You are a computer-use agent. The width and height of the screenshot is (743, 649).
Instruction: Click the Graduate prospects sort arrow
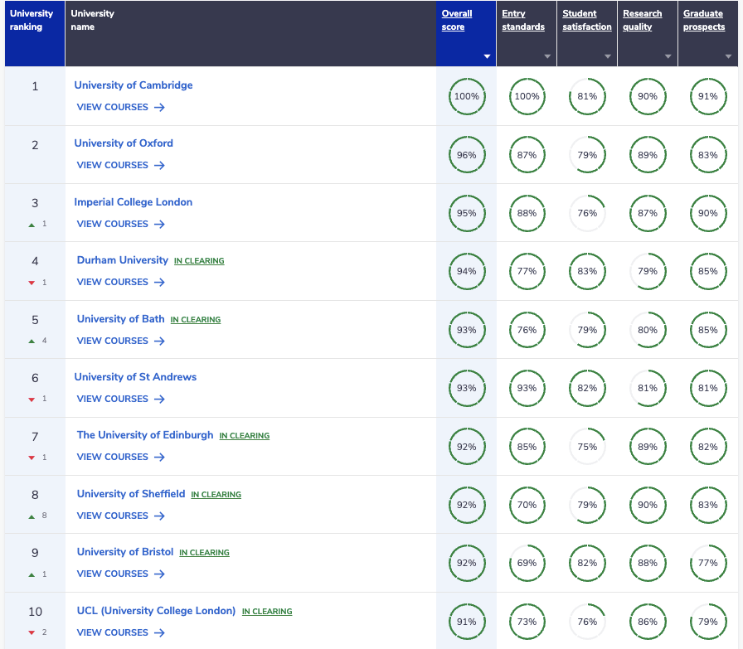[728, 56]
